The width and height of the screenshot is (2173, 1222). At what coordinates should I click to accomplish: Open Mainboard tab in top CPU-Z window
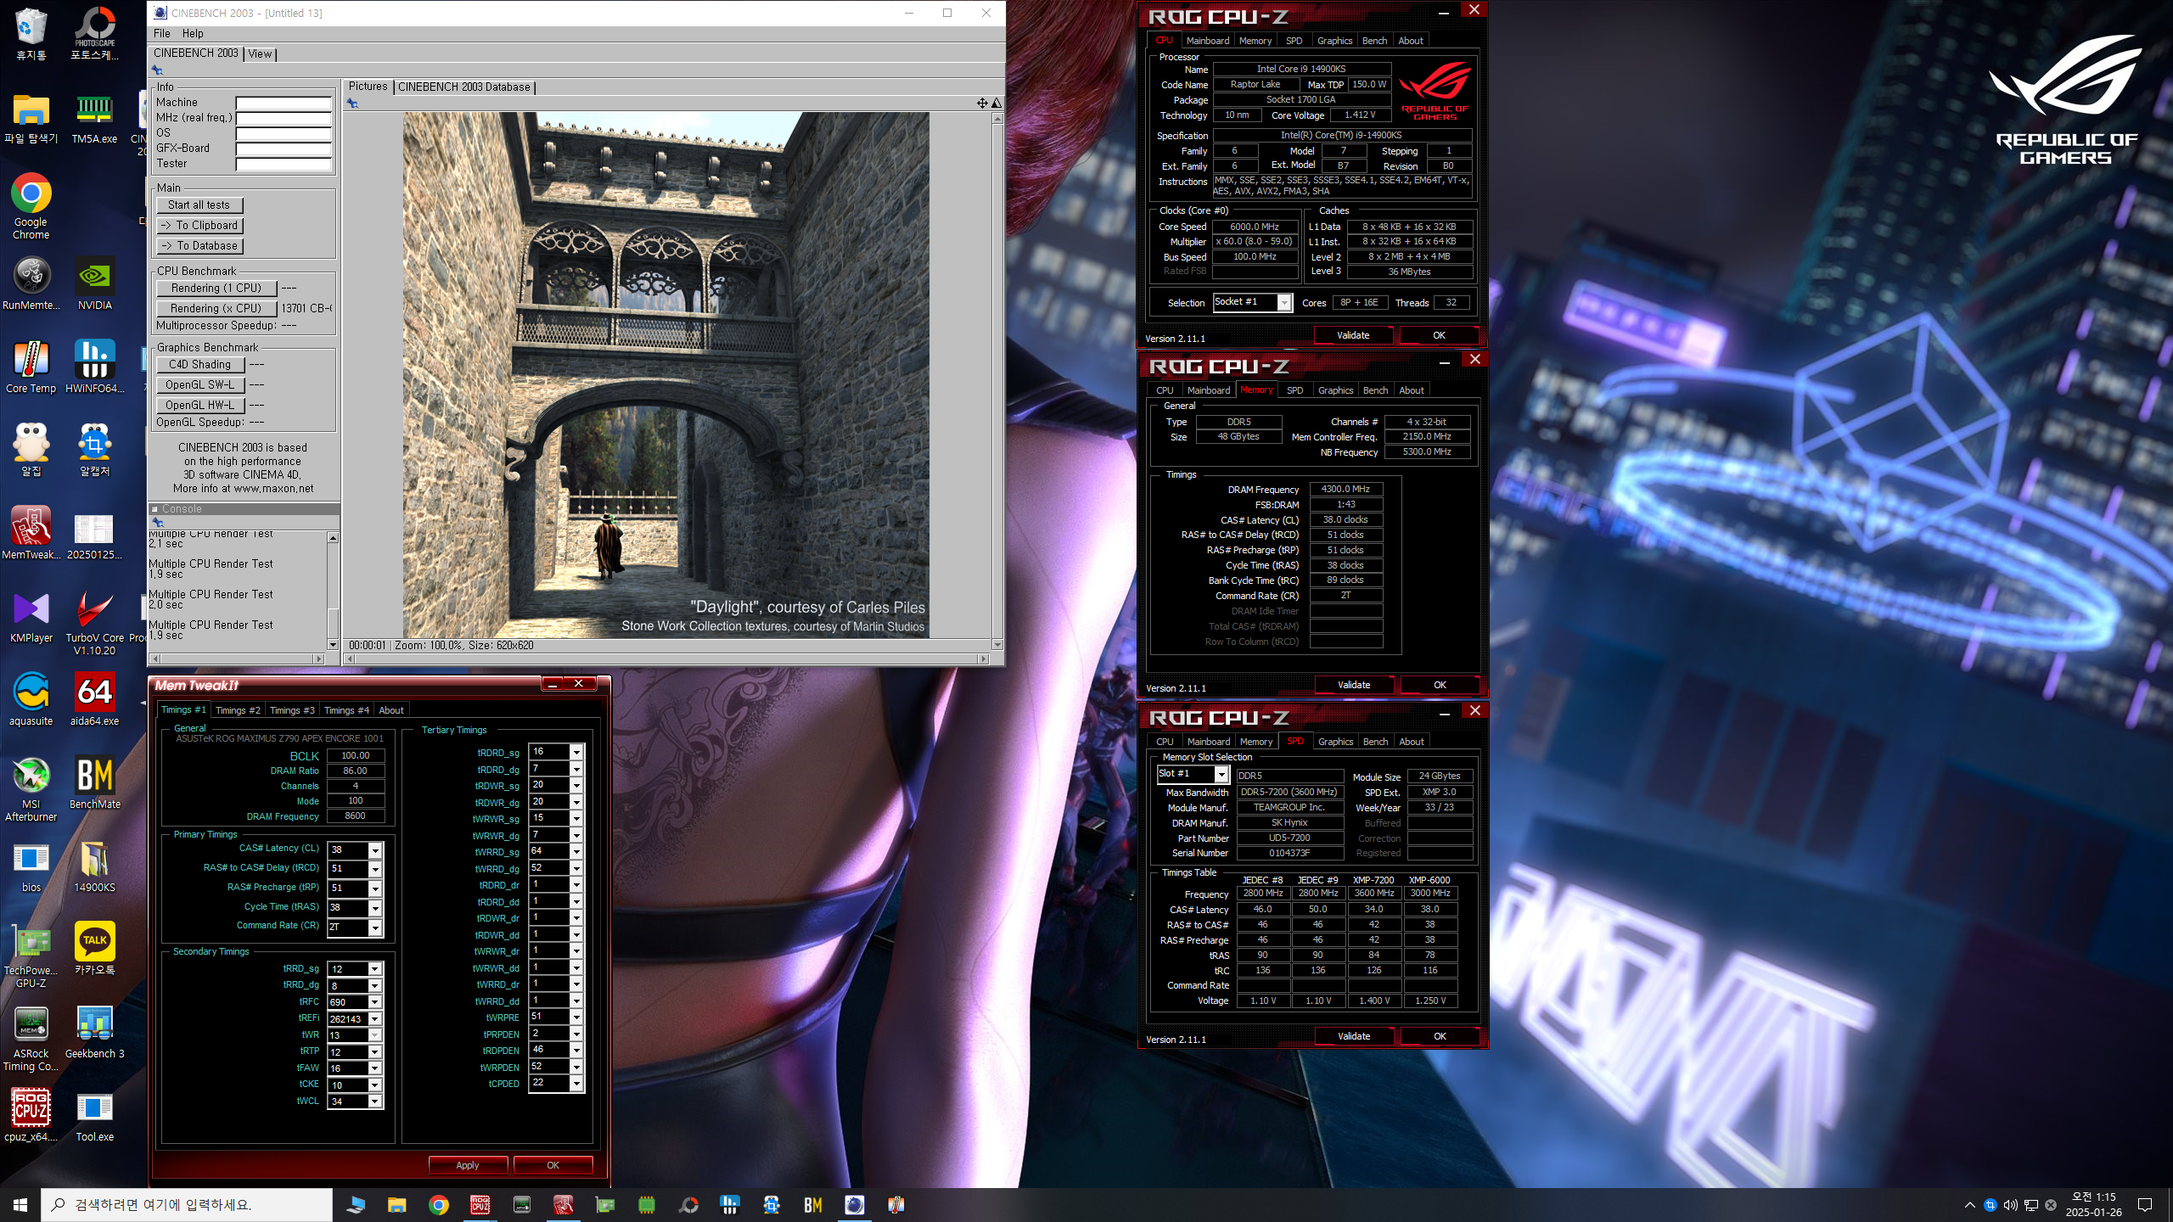[1208, 41]
